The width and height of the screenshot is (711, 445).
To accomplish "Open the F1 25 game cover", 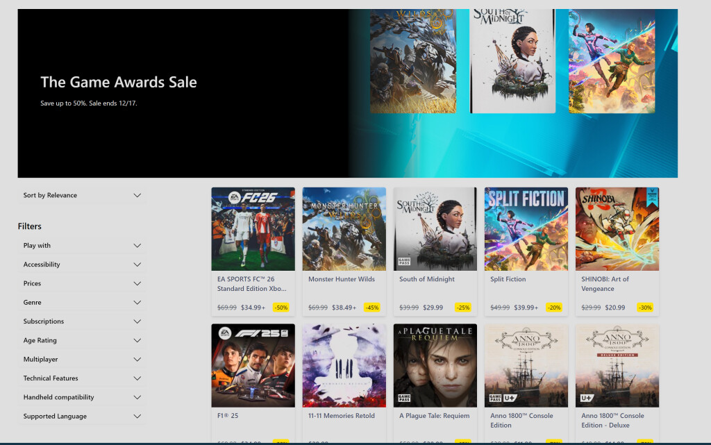I will click(x=253, y=365).
